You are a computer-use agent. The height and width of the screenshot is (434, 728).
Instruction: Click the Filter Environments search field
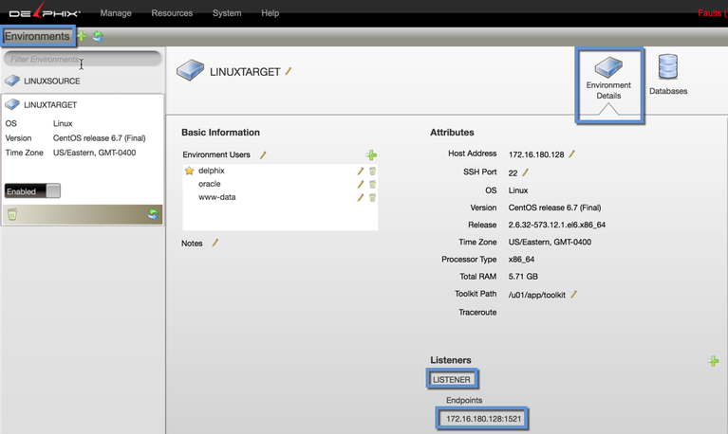pyautogui.click(x=83, y=59)
